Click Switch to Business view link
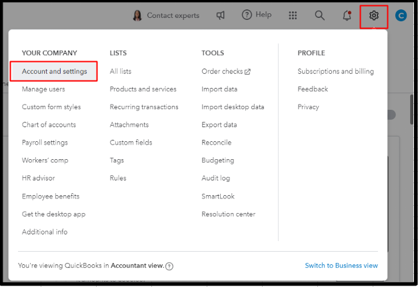Screen dimensions: 418x287 pos(341,266)
